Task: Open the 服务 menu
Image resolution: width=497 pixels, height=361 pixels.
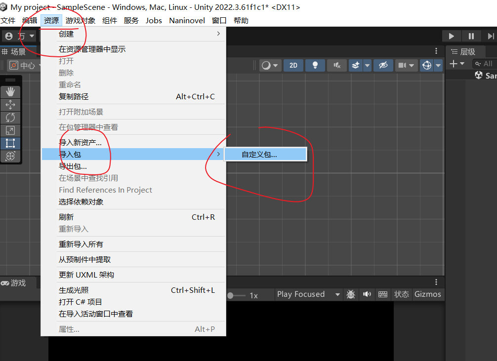Action: click(131, 21)
